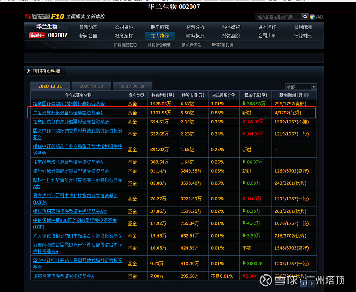Click the search magnifier icon
This screenshot has width=356, height=292.
point(305,16)
